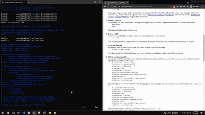
Task: Open the weather widget on taskbar
Action: 171,113
